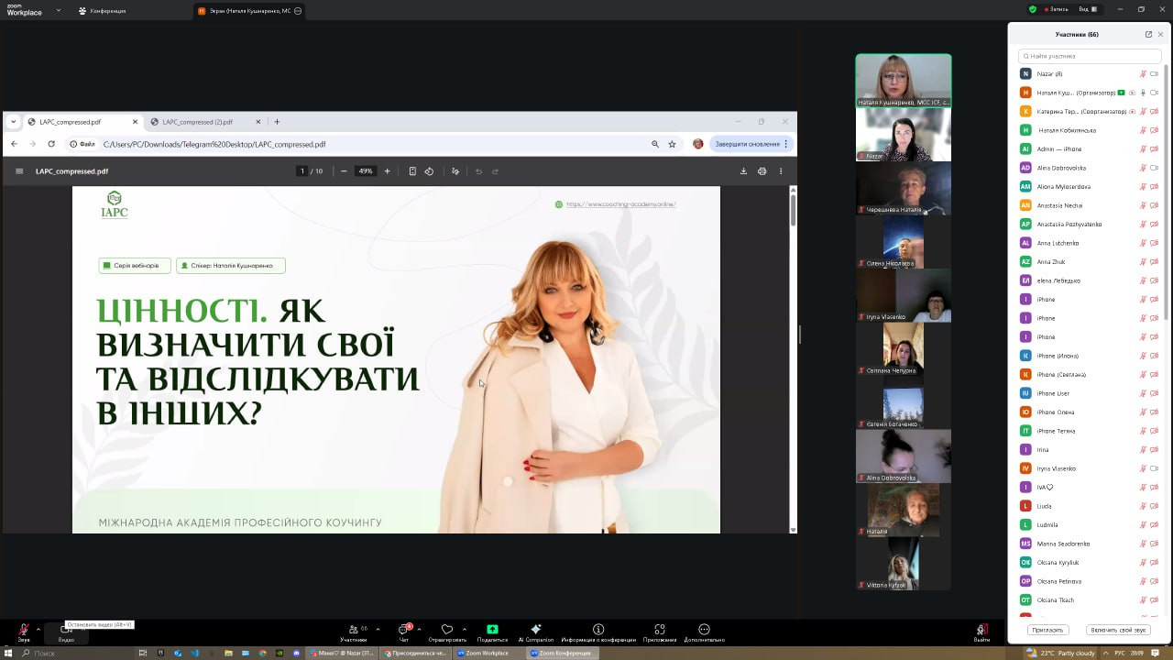Click the green Share screen button
Viewport: 1173px width, 660px height.
pos(492,631)
